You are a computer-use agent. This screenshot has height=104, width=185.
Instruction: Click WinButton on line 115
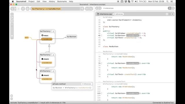point(127,98)
